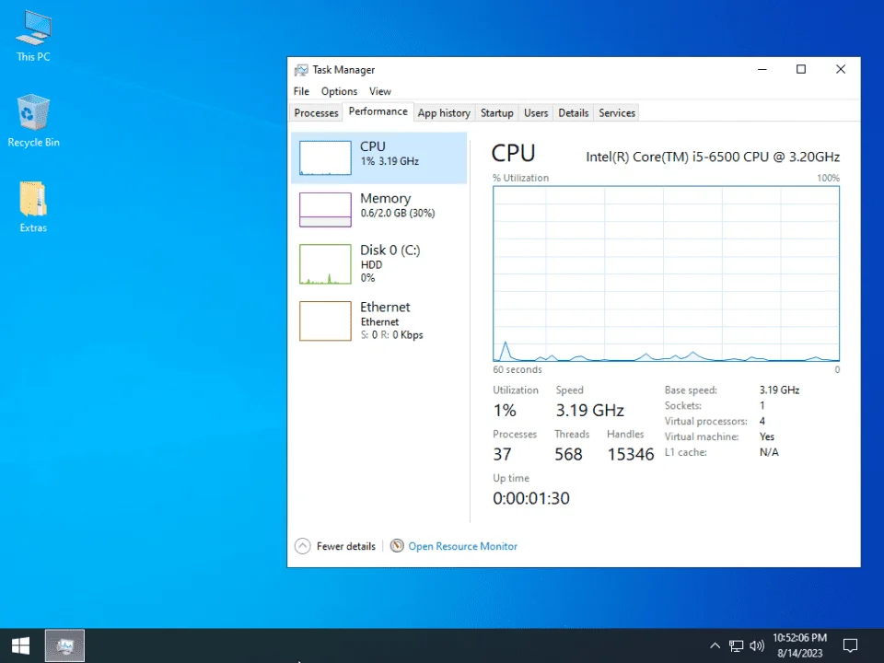884x663 pixels.
Task: Click the L1 cache value N/A
Action: tap(769, 452)
